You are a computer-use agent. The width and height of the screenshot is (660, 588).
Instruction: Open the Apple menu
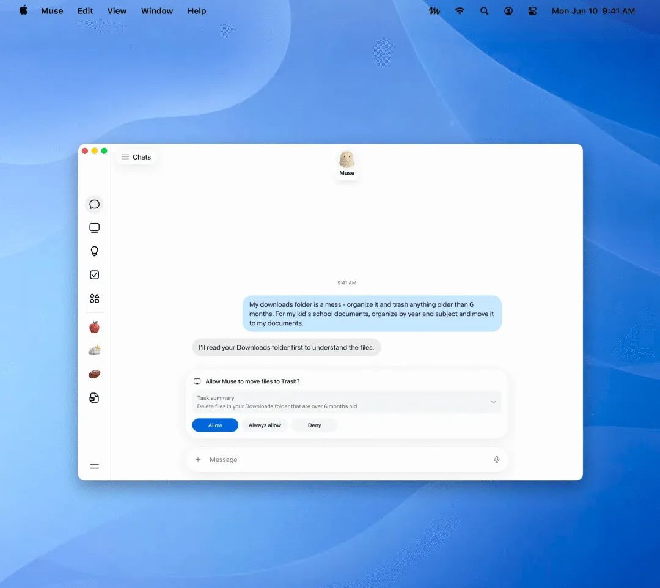click(x=24, y=10)
